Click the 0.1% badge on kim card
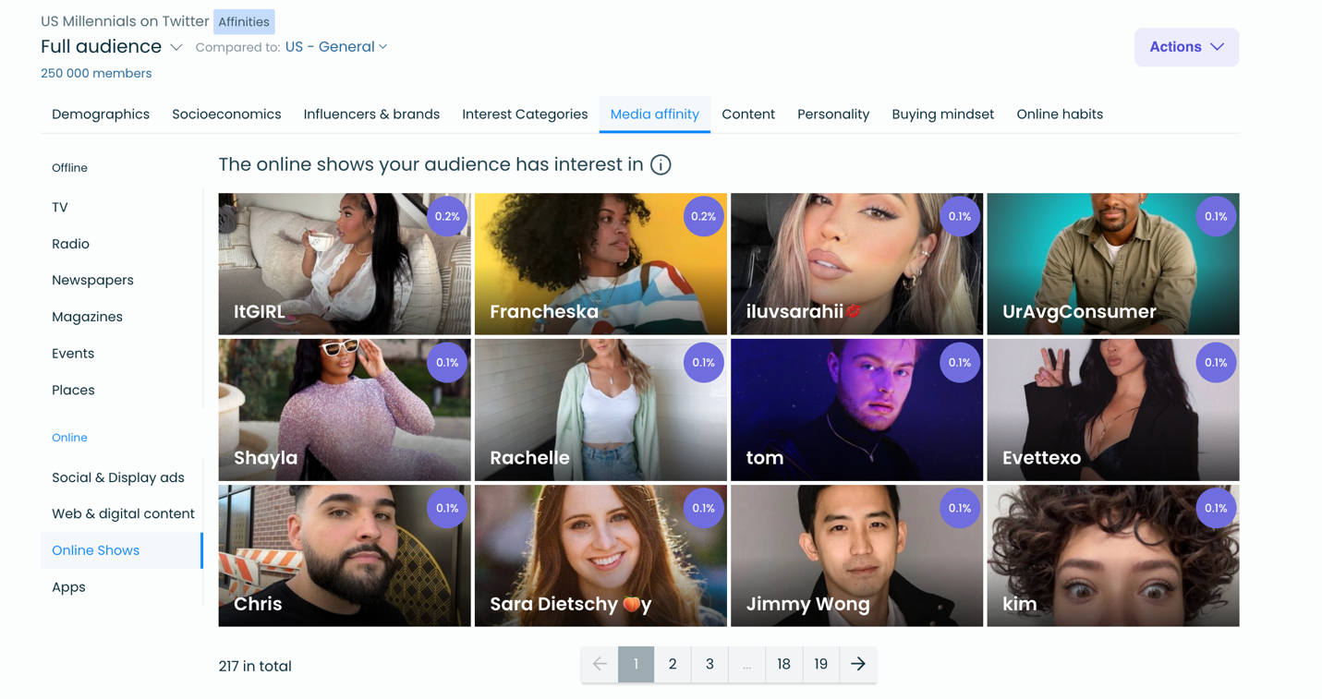1322x699 pixels. click(1215, 508)
